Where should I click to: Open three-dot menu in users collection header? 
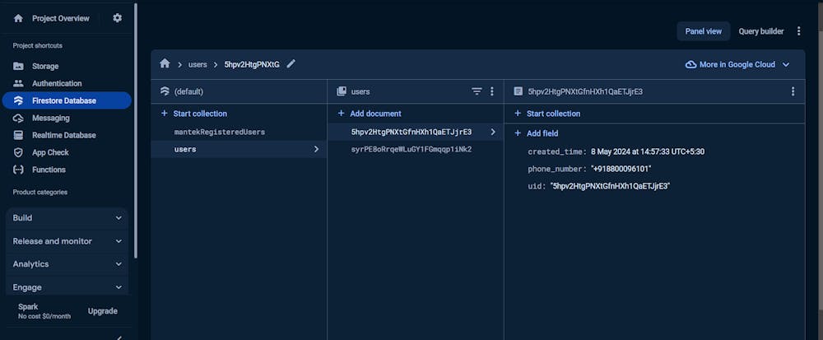point(492,91)
